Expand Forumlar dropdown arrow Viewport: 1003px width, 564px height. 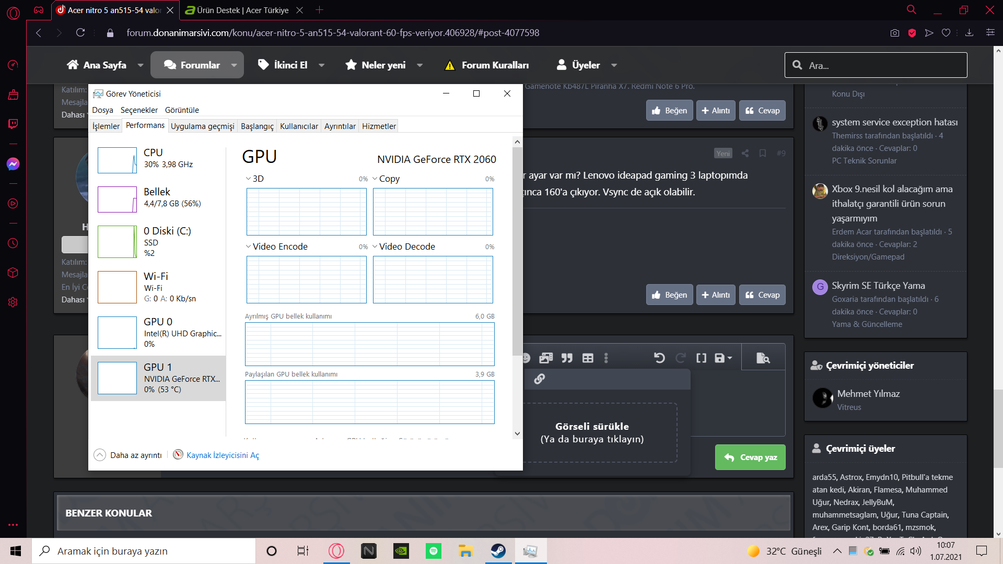[234, 65]
